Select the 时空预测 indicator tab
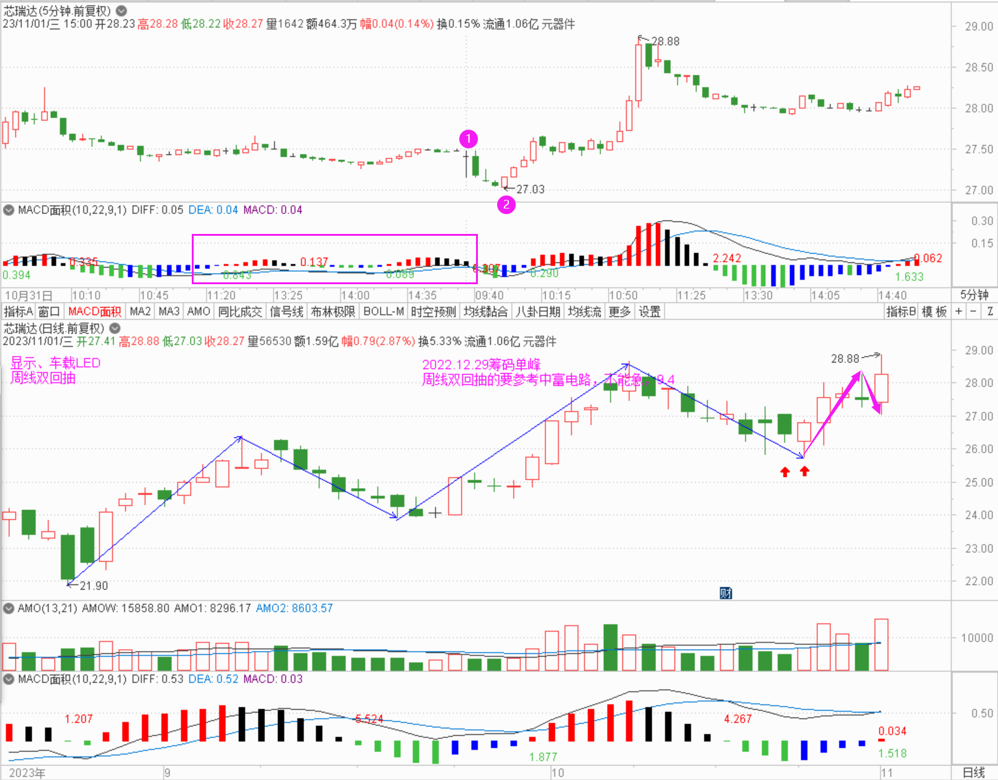The image size is (998, 780). tap(433, 312)
